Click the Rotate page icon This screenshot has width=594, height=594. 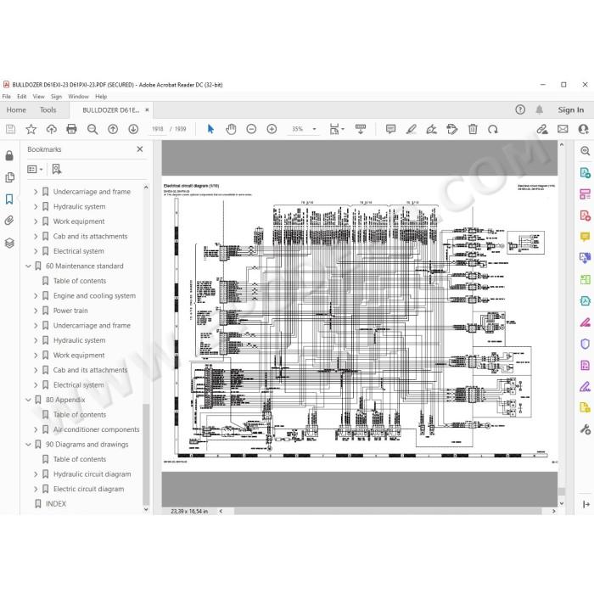[x=493, y=129]
